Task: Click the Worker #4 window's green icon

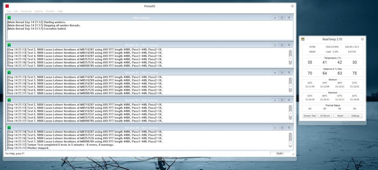Action: tap(9, 128)
